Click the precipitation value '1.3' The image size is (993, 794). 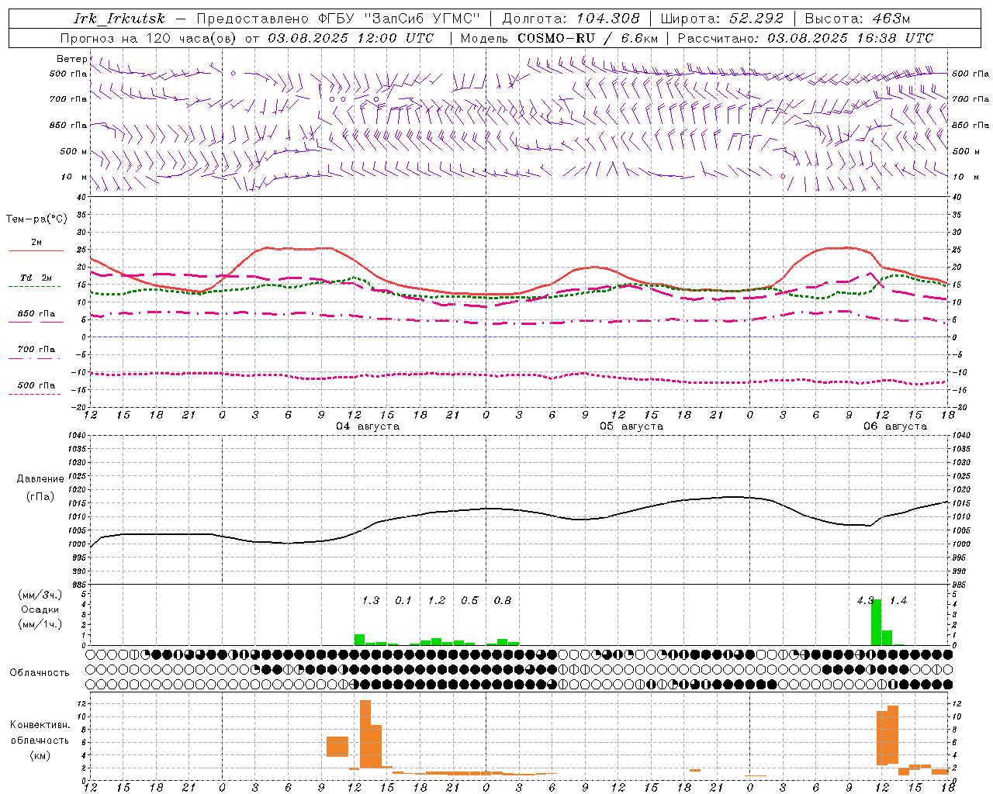[x=371, y=601]
